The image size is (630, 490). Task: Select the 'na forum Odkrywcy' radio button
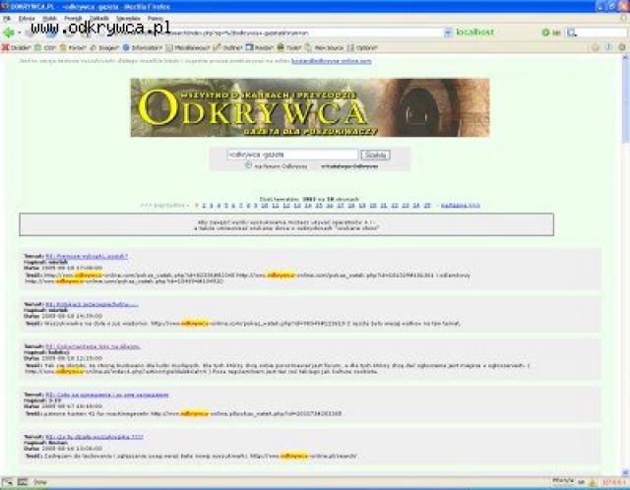coord(248,165)
